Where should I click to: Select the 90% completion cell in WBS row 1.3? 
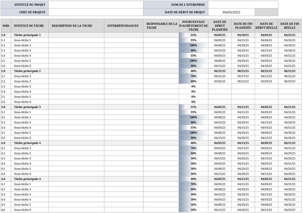(193, 50)
